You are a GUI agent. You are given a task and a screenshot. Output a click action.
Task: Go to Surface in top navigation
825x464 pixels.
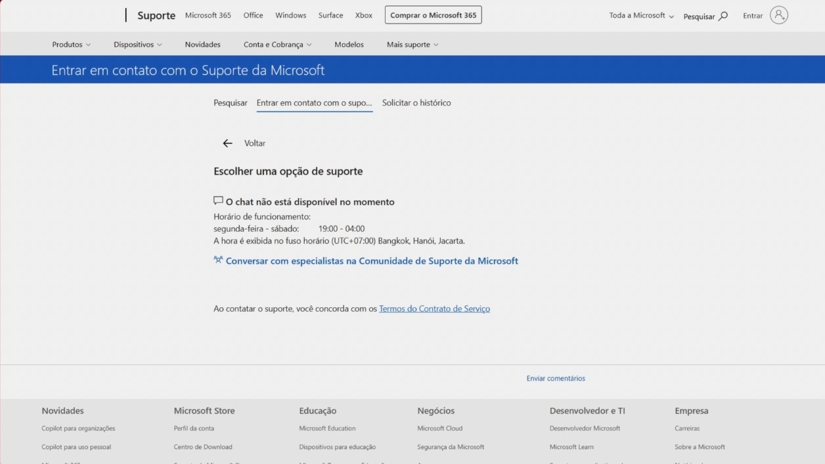331,15
